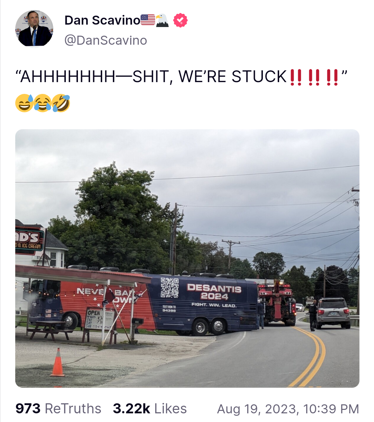Open the DeSantis bus photo
The height and width of the screenshot is (422, 374).
pos(187,258)
